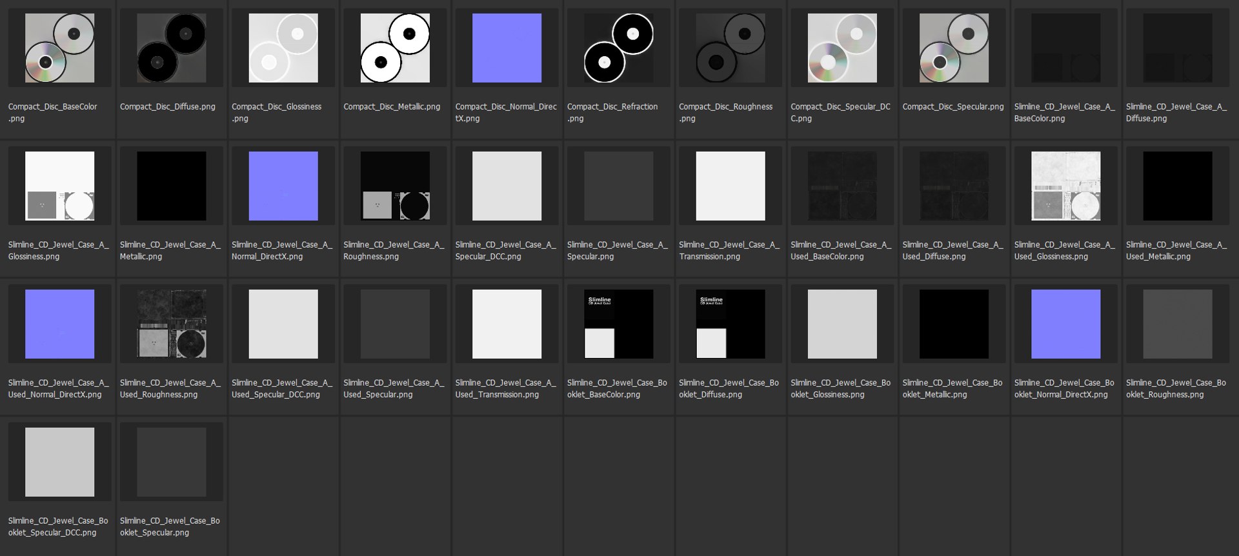The height and width of the screenshot is (556, 1239).
Task: Select Slimline_CD_Jewel_Case_A_Roughness.png thumbnail
Action: (395, 186)
